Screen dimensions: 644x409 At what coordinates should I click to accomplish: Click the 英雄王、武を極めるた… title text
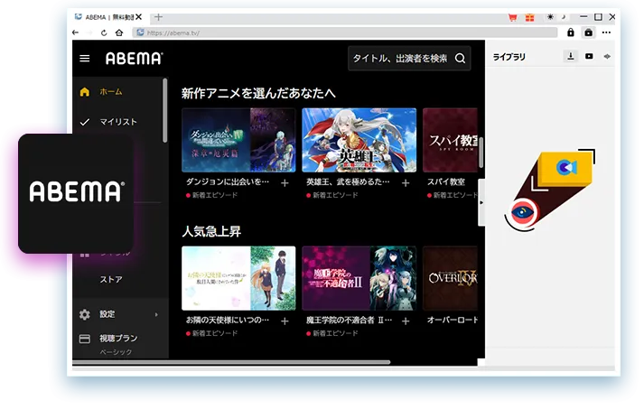[x=348, y=181]
